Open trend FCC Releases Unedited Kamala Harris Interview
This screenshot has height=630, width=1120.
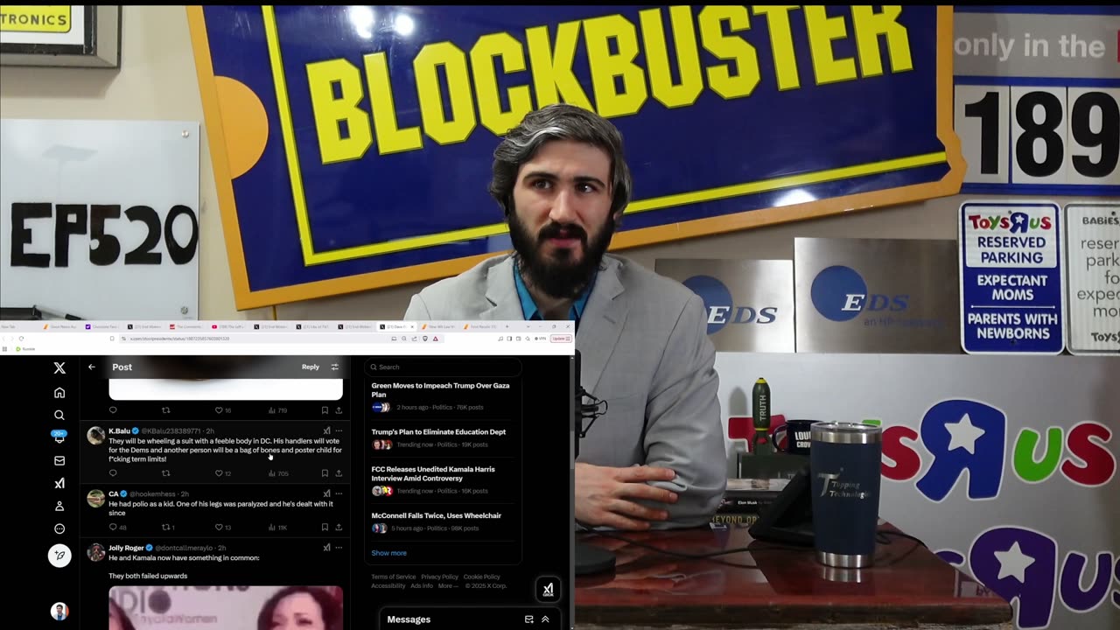pyautogui.click(x=443, y=479)
